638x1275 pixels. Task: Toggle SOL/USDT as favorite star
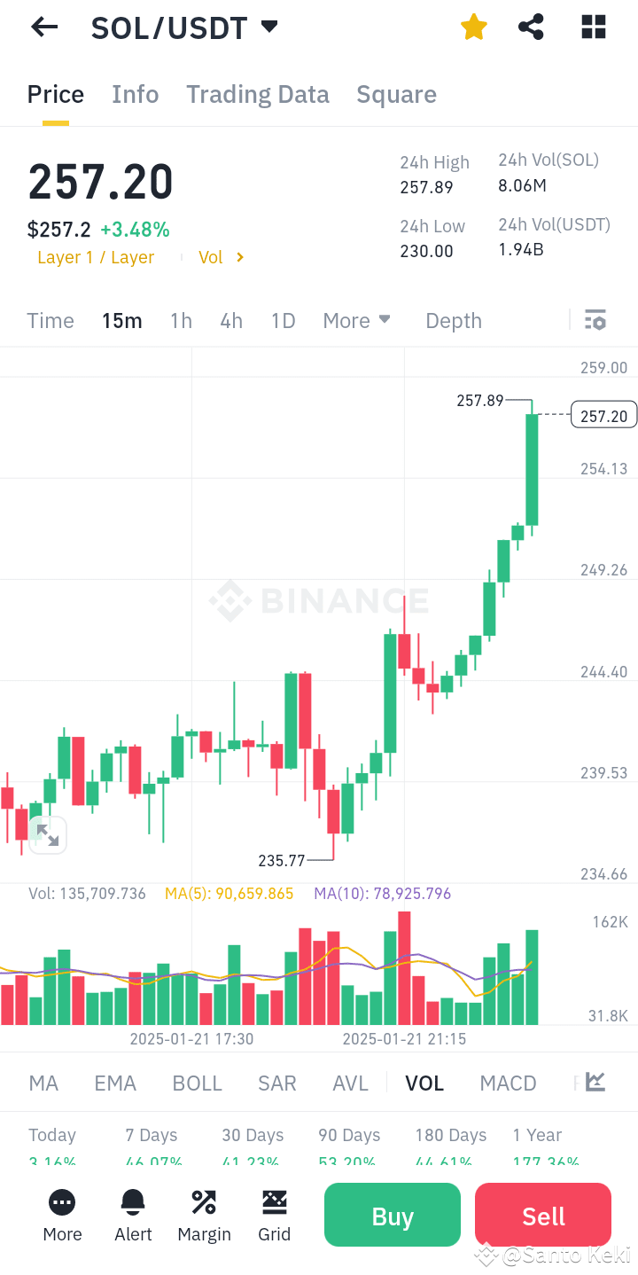pos(473,27)
